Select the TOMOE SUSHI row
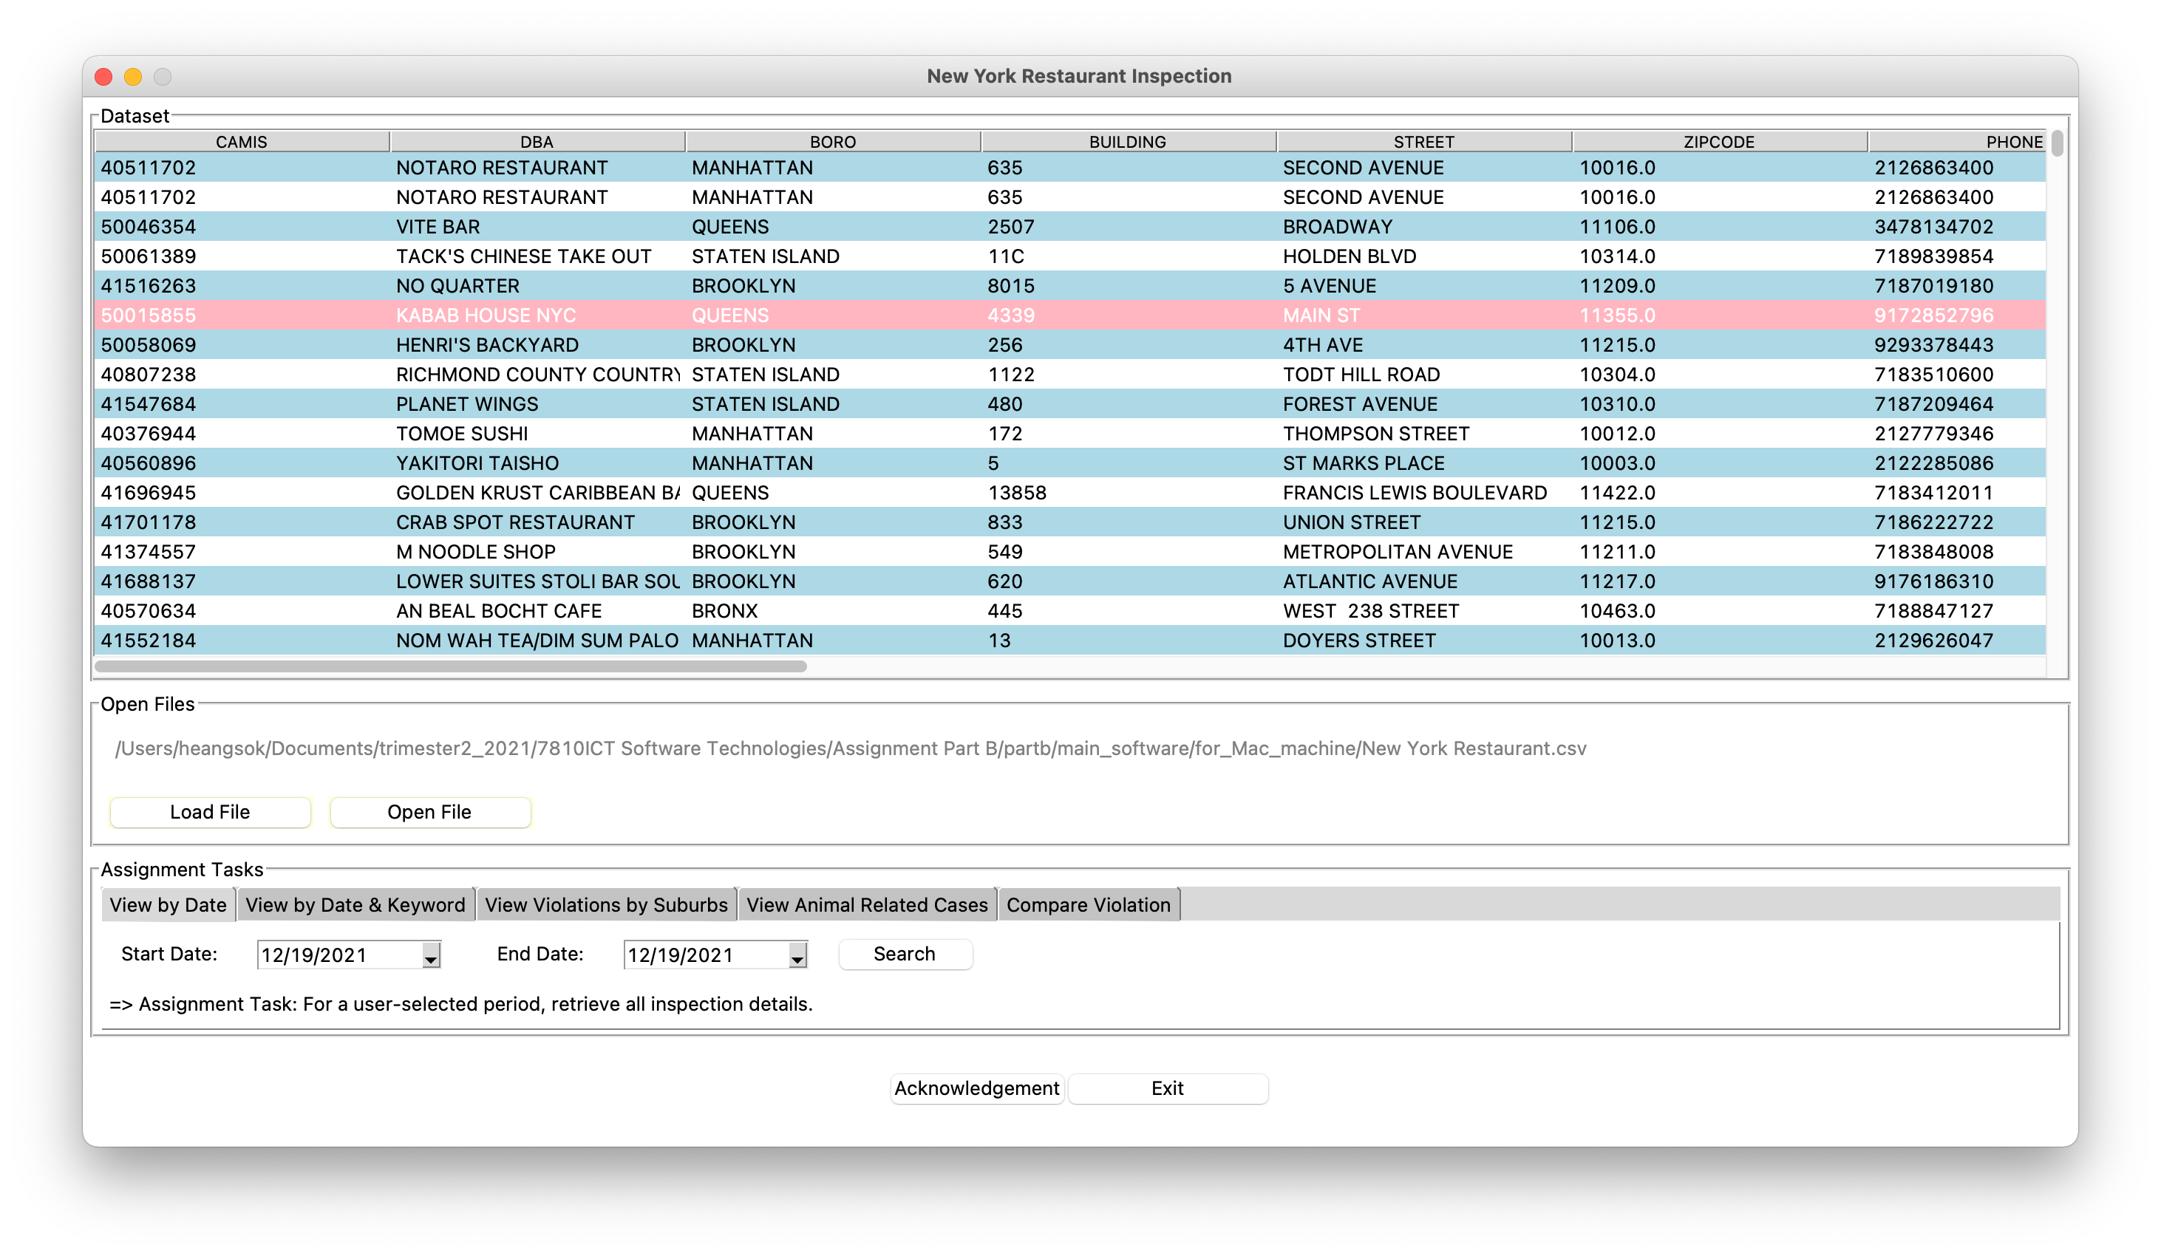Screen dimensions: 2161x1256 pyautogui.click(x=1070, y=434)
